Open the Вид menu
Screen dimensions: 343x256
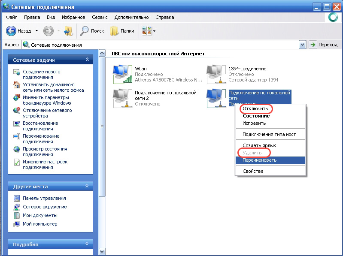click(51, 17)
